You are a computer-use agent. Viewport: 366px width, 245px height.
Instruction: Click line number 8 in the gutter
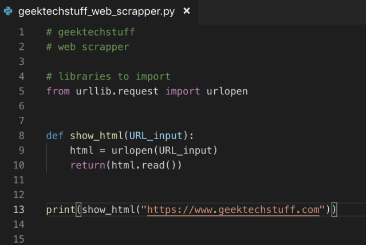pos(22,136)
